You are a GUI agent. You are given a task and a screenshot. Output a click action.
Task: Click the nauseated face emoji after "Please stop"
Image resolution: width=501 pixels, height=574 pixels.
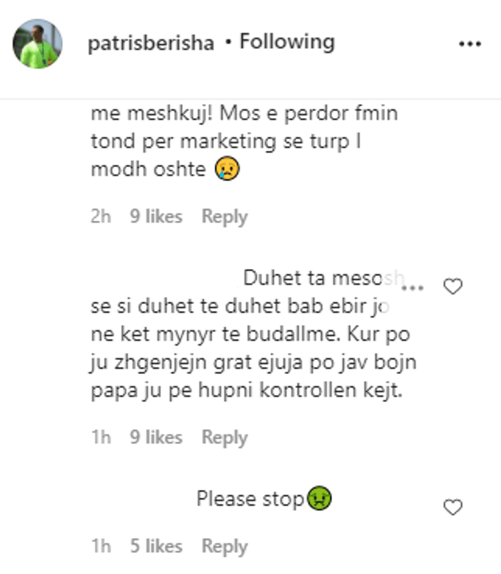[x=320, y=498]
